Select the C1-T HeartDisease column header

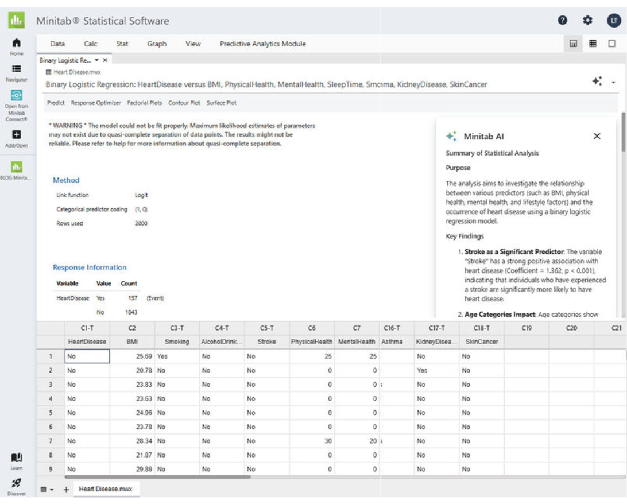(87, 335)
